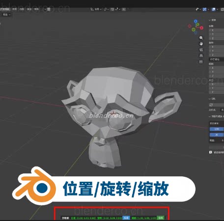Screen dimensions: 224x221
Task: Open the 添加 menu in the header
Action: pyautogui.click(x=29, y=9)
